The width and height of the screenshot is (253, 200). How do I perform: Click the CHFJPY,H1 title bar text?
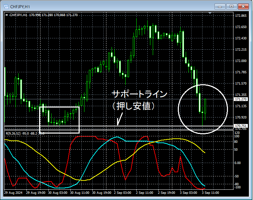pos(20,7)
